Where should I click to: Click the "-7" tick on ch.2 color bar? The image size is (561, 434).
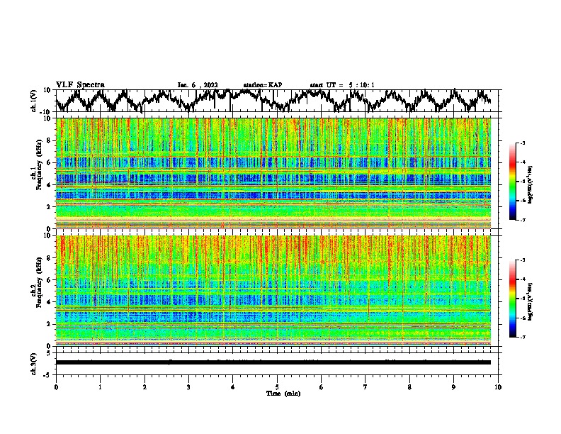[522, 338]
